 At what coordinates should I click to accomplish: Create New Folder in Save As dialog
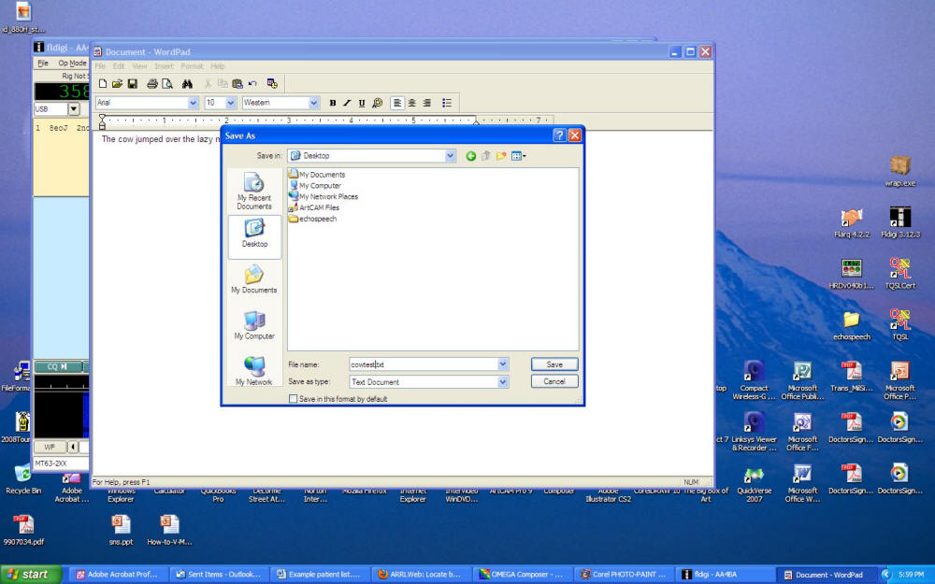click(501, 156)
